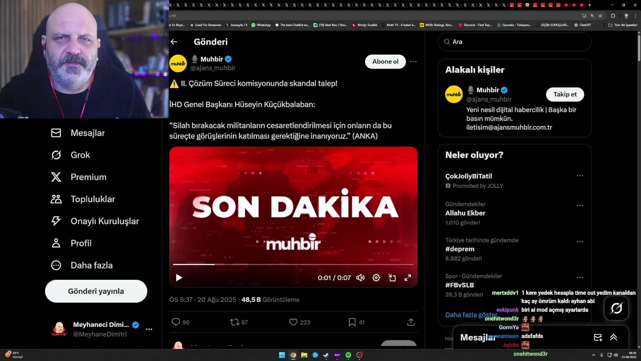Expand the Mesajlar panel with double chevron
641x361 pixels.
[x=613, y=337]
